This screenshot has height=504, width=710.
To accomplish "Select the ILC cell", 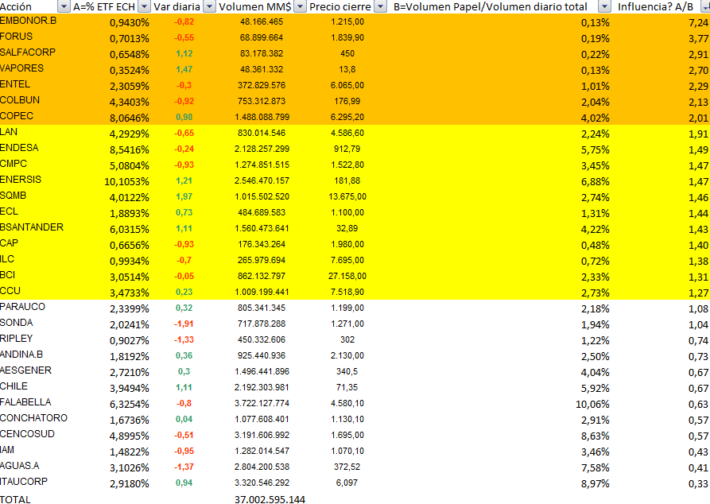I will [x=7, y=258].
